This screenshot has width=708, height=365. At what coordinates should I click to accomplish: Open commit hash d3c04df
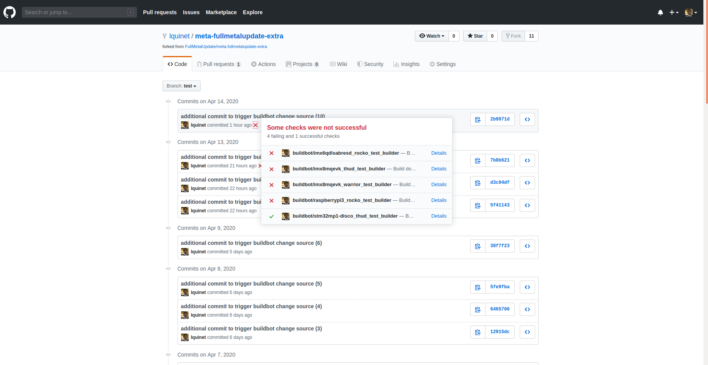click(500, 183)
